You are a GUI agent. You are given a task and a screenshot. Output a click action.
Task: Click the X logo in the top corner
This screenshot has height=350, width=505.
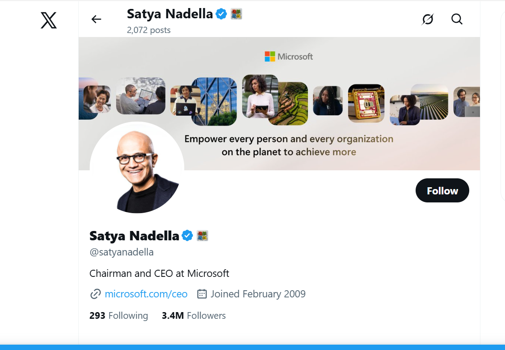click(x=48, y=20)
